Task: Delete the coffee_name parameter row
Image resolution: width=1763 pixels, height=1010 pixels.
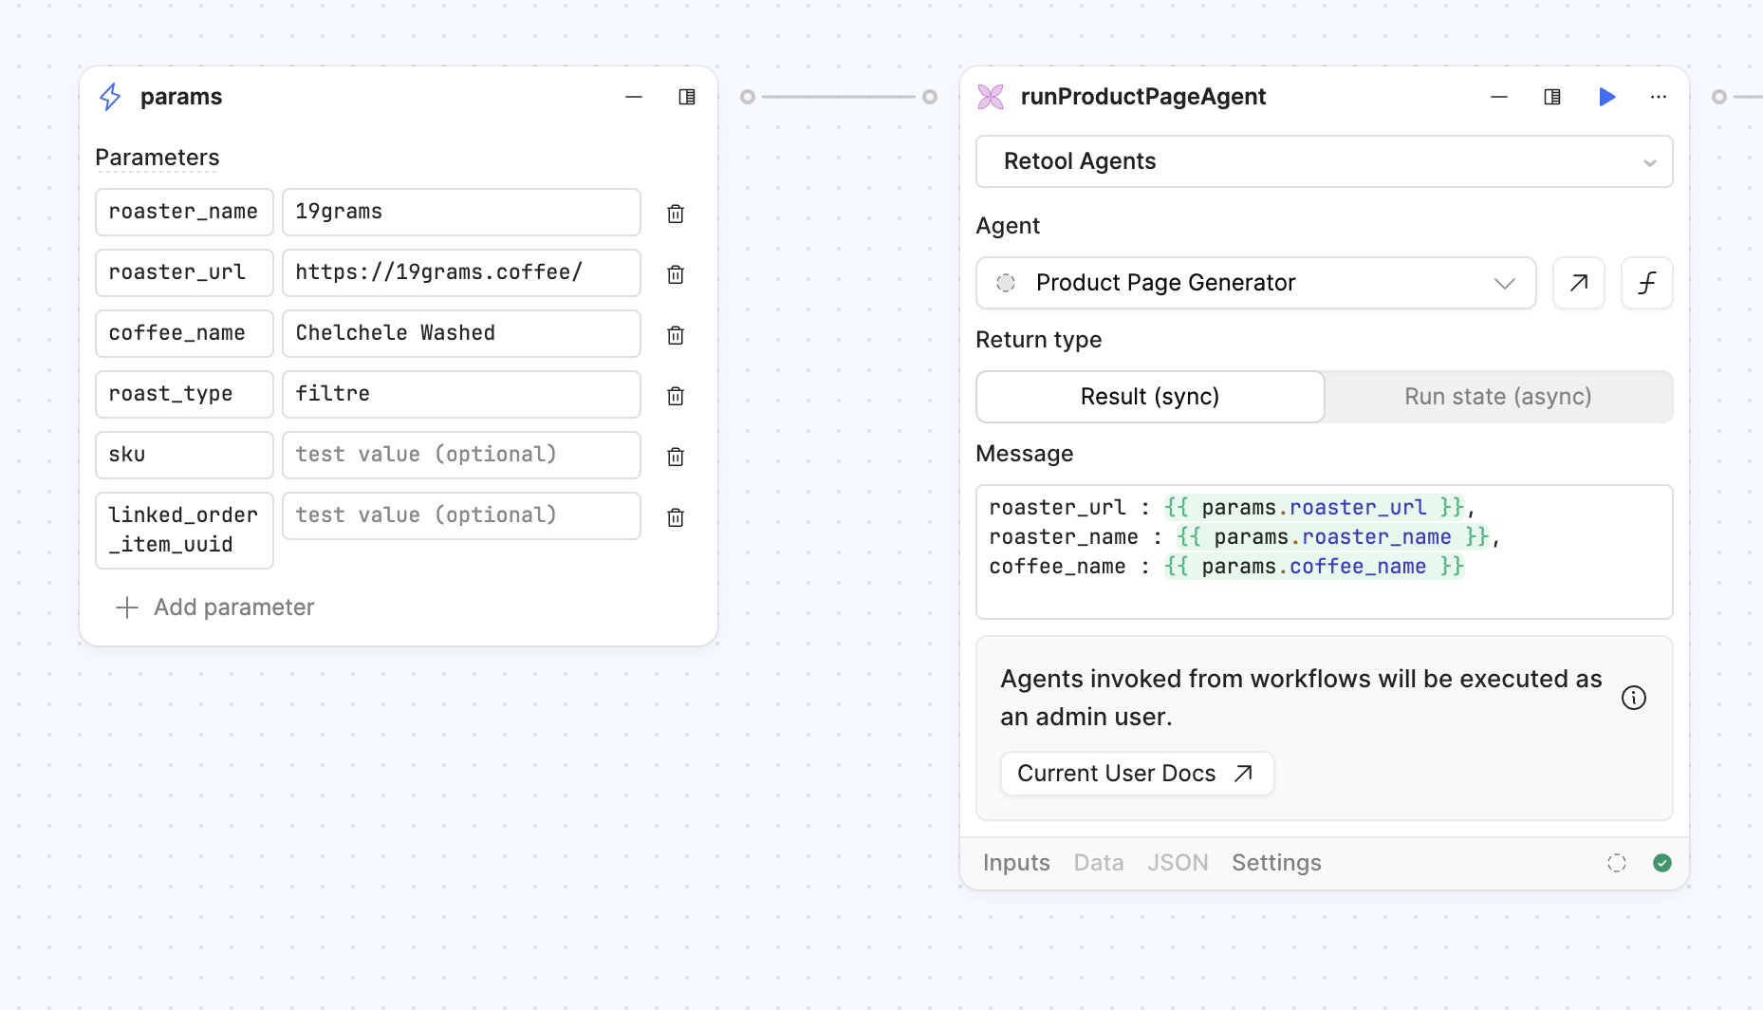Action: pos(676,335)
